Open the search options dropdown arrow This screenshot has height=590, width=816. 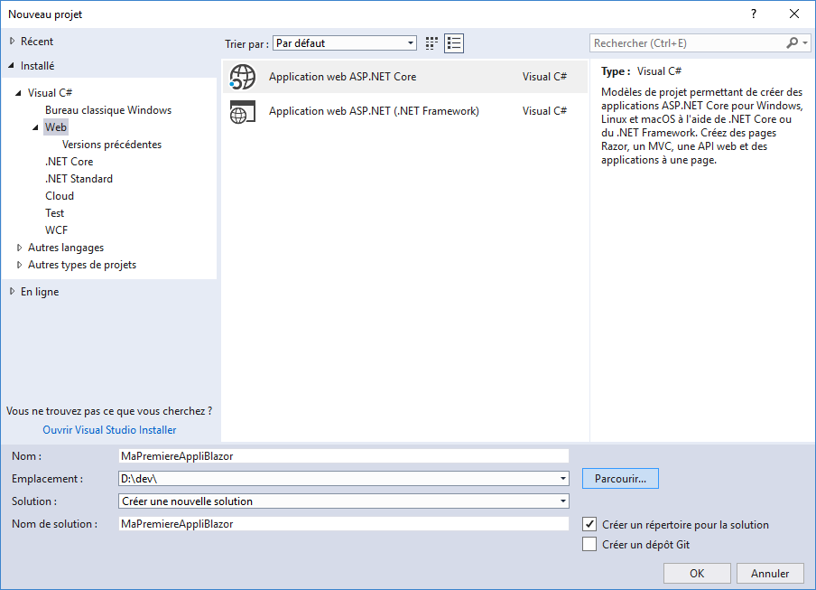(805, 42)
